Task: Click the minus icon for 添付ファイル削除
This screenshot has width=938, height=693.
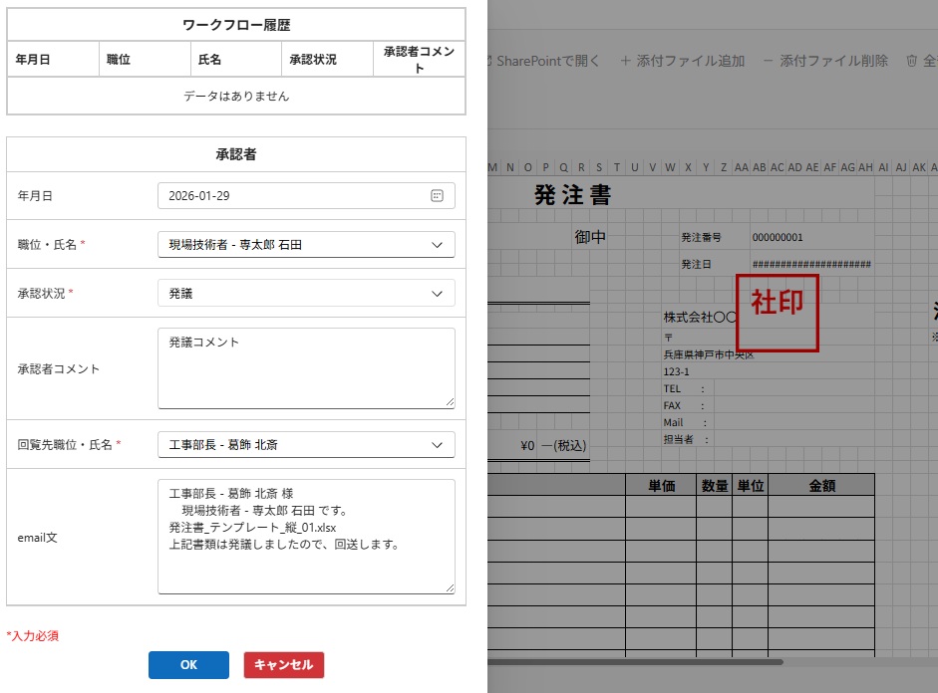Action: click(768, 61)
